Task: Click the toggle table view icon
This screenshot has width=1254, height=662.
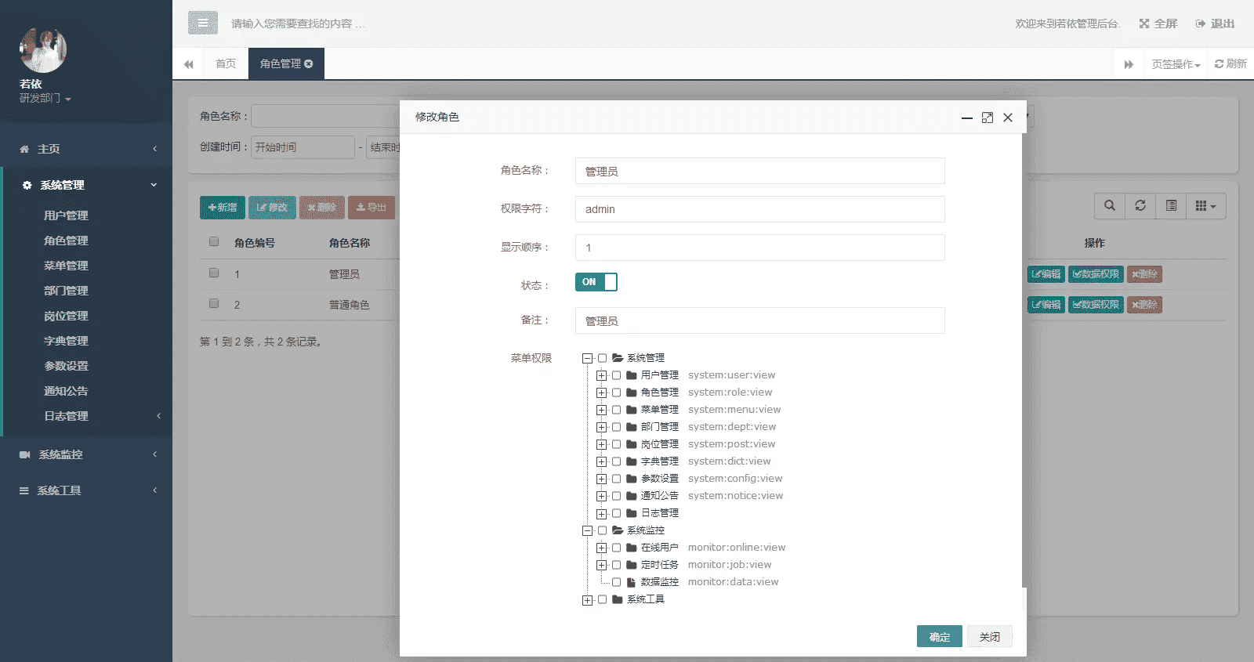Action: point(1171,206)
